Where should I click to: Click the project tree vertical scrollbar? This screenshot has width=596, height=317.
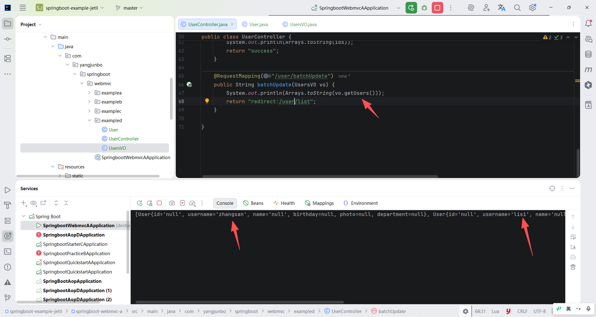point(171,99)
